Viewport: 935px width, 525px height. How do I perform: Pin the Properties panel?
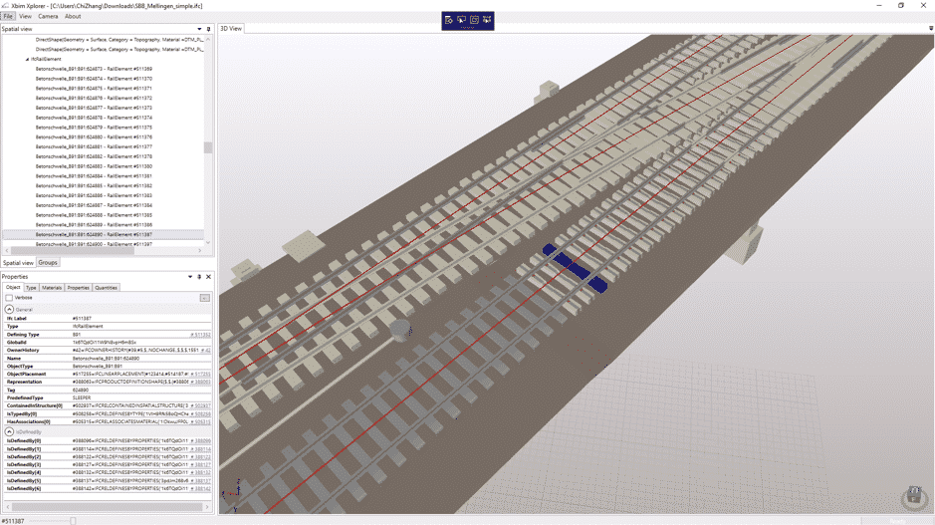[199, 277]
